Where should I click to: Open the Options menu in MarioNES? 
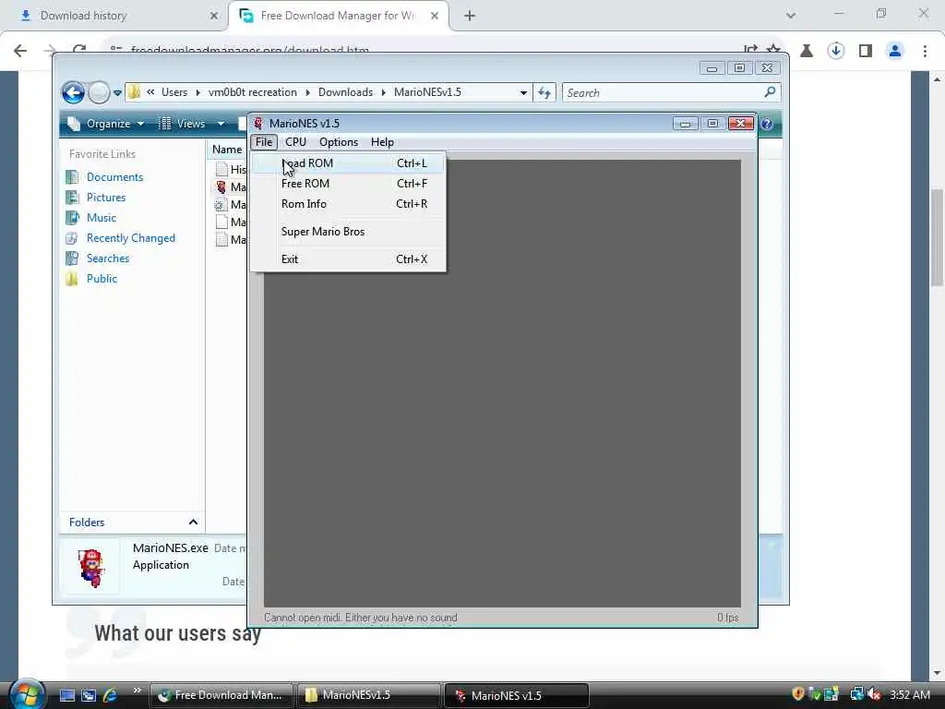coord(339,142)
